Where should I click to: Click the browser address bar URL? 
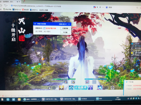pyautogui.click(x=37, y=6)
